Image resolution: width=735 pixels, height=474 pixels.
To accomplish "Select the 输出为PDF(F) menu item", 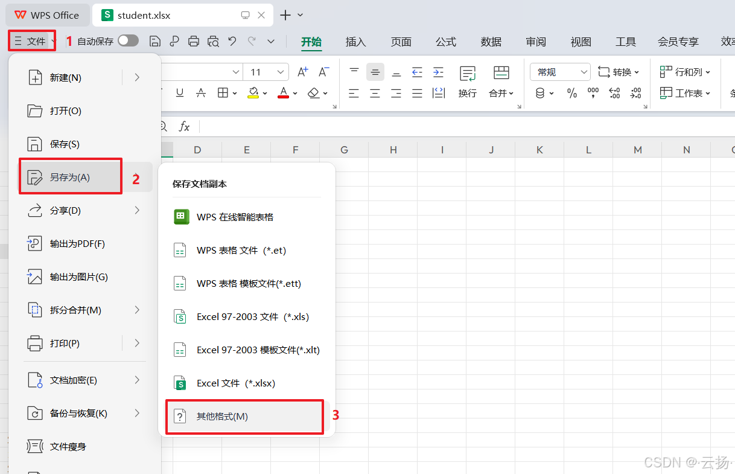I will click(x=85, y=243).
